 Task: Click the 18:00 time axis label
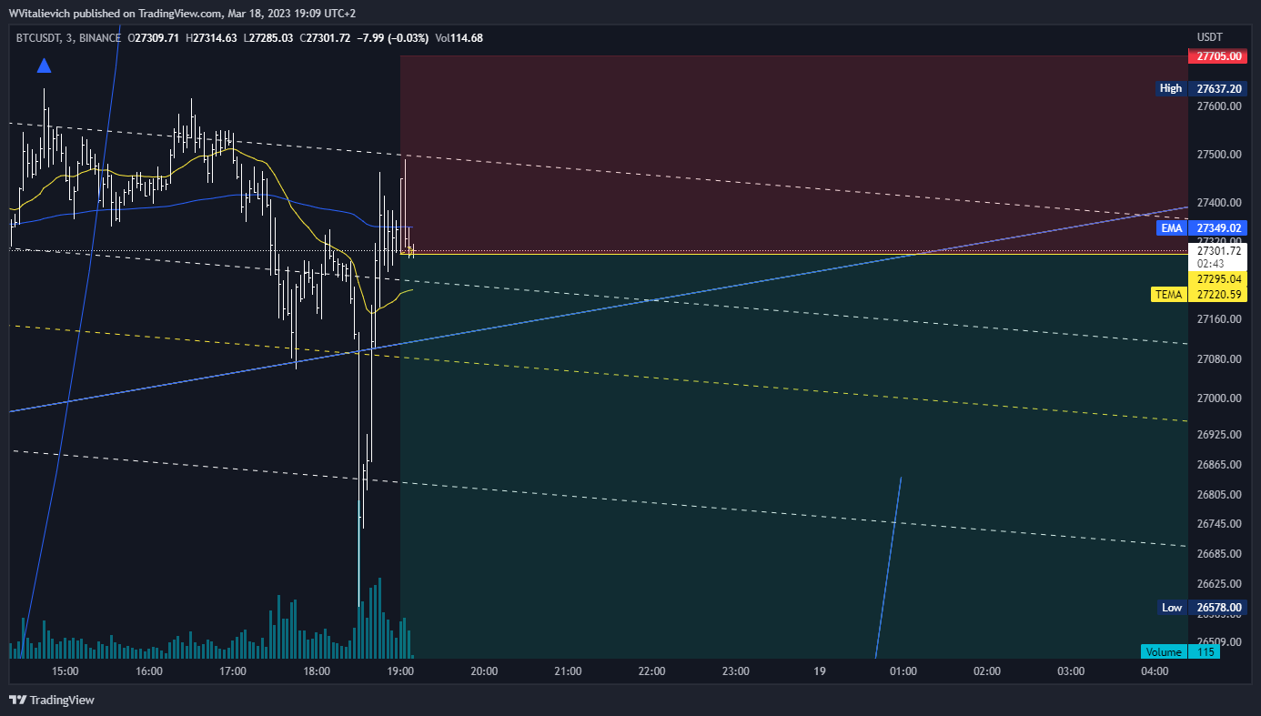pos(317,671)
